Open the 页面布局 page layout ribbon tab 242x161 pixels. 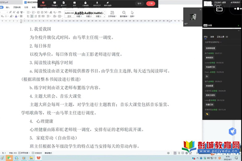coord(17,7)
